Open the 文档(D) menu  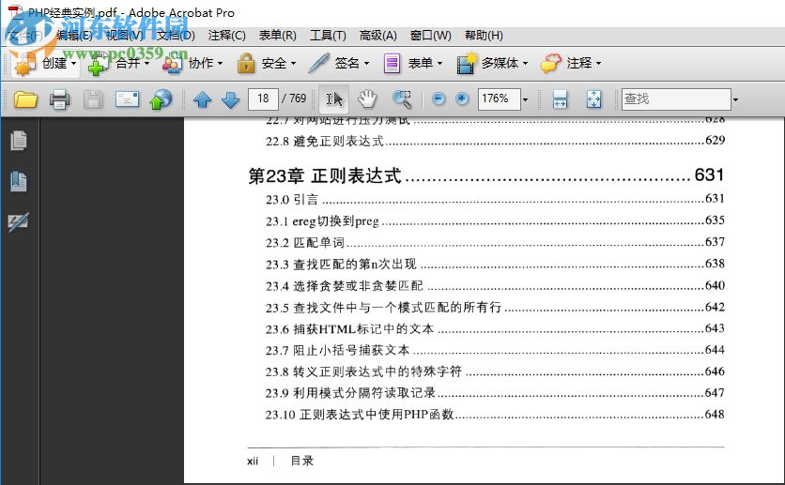(x=176, y=36)
